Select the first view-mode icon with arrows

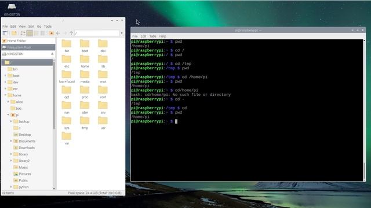point(23,34)
